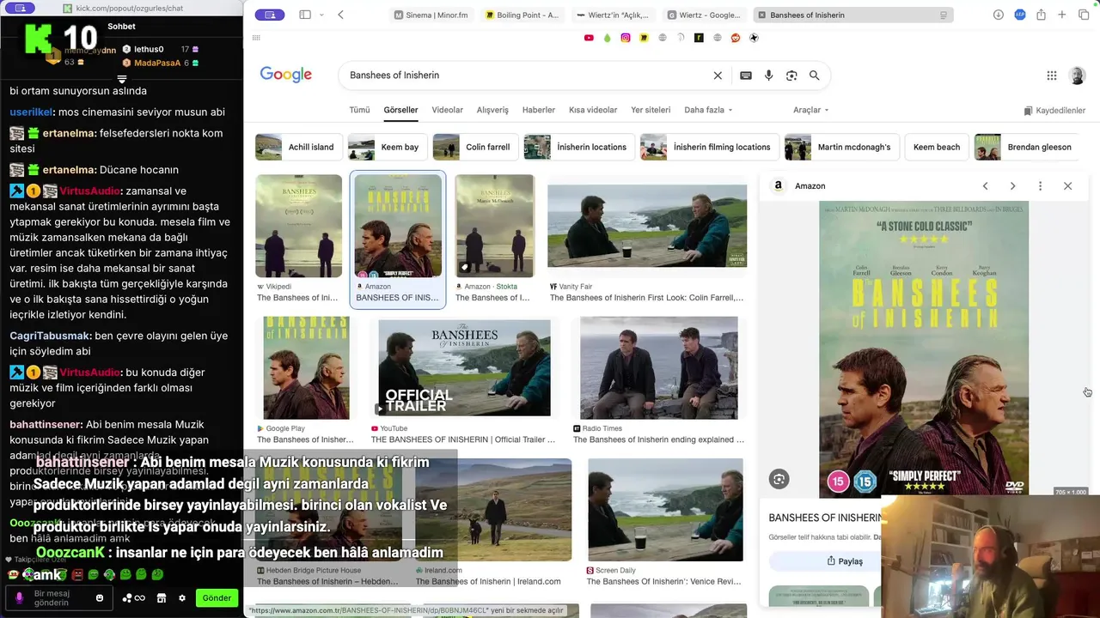The width and height of the screenshot is (1100, 618).
Task: Select the Keem bay suggestion chip
Action: pos(388,147)
